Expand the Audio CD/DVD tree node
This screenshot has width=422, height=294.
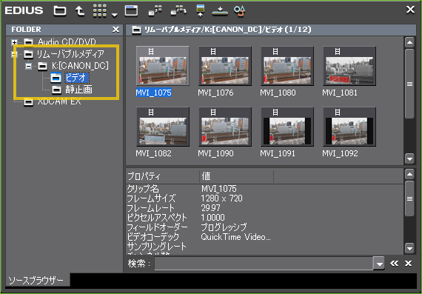click(14, 42)
